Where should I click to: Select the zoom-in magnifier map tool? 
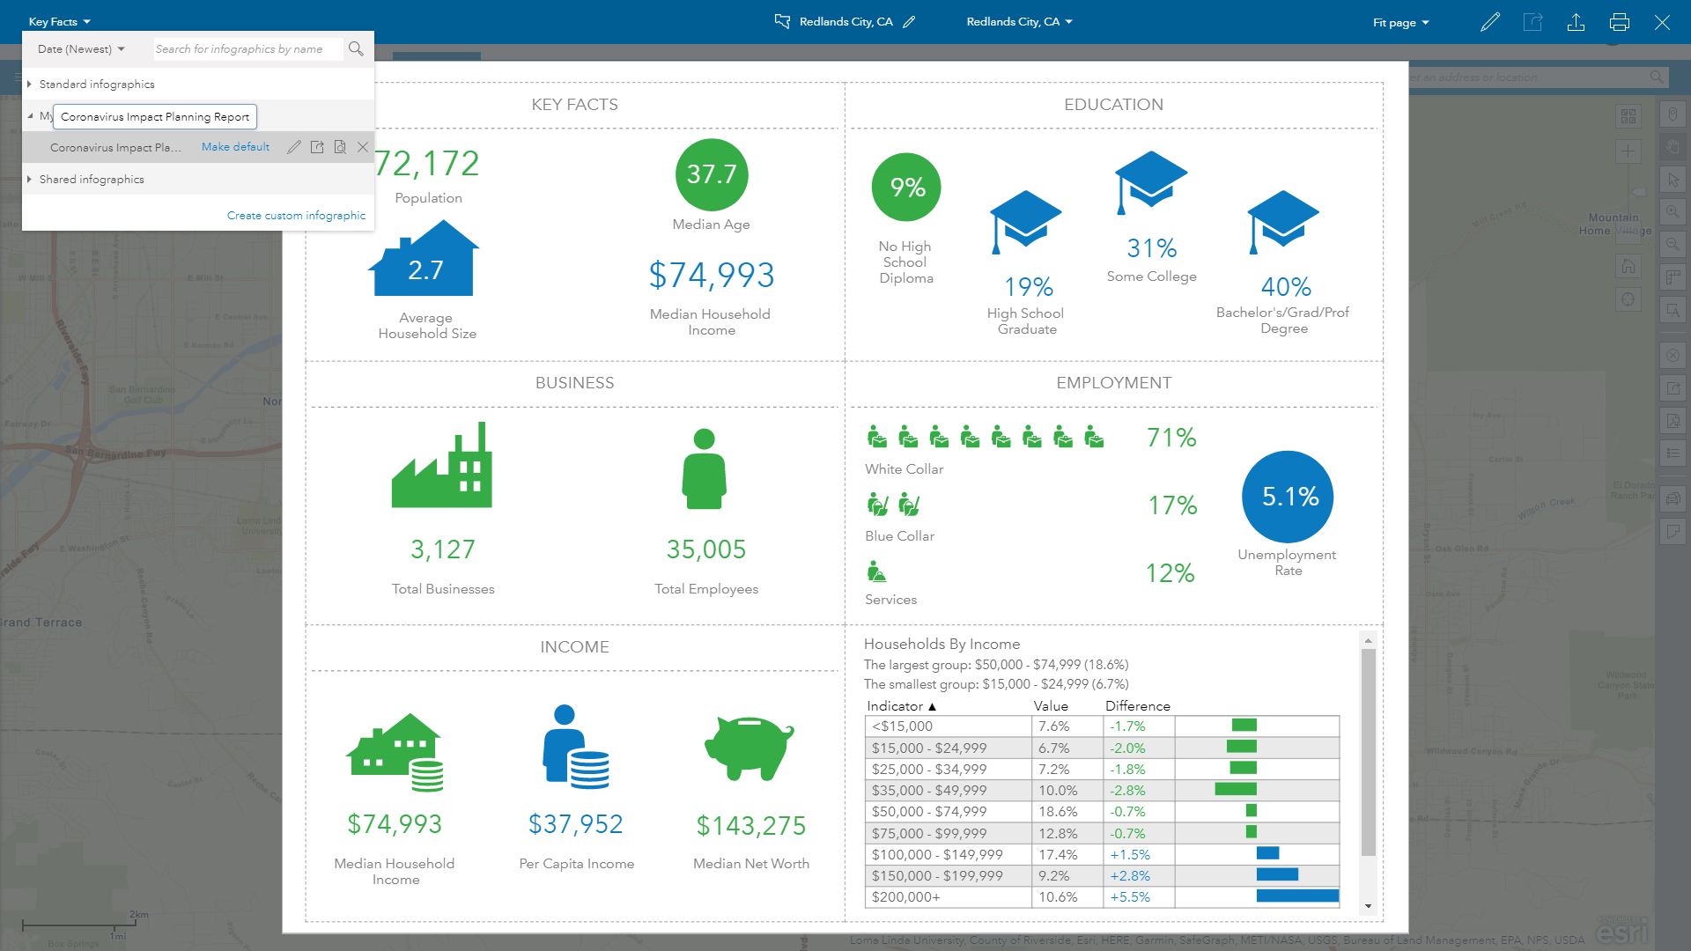pyautogui.click(x=1673, y=211)
